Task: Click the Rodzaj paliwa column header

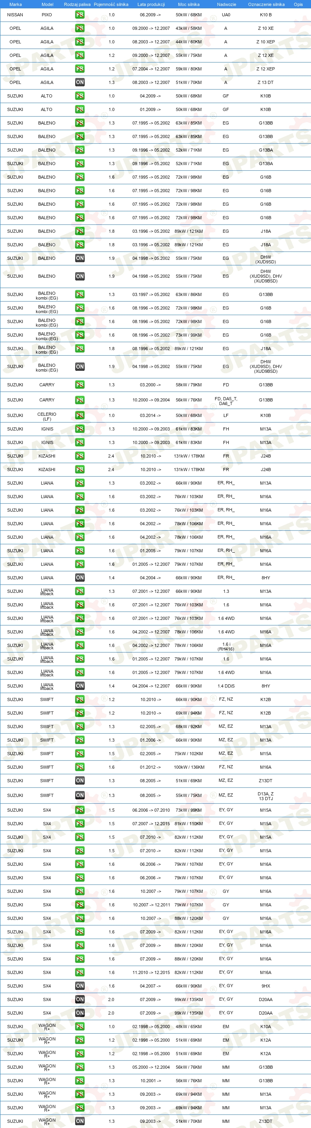Action: point(78,4)
